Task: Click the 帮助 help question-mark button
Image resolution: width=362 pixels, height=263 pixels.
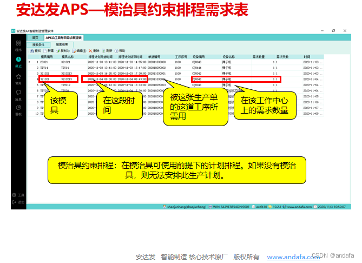Action: coord(120,51)
